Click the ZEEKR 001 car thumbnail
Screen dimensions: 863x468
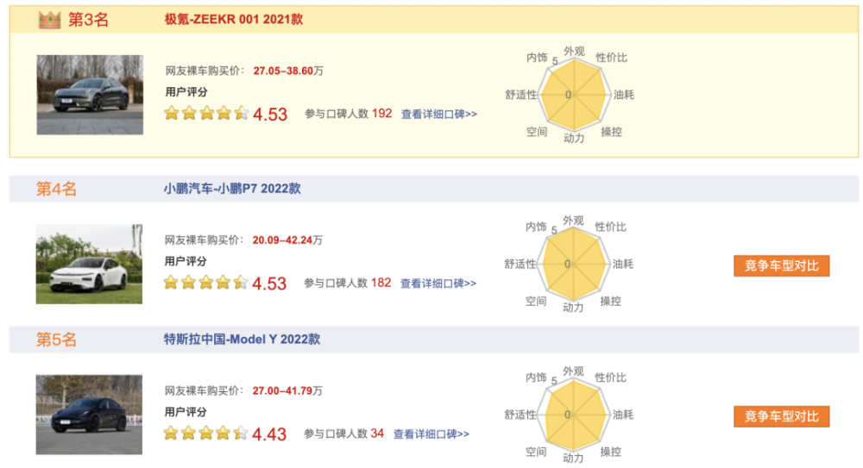(x=90, y=95)
